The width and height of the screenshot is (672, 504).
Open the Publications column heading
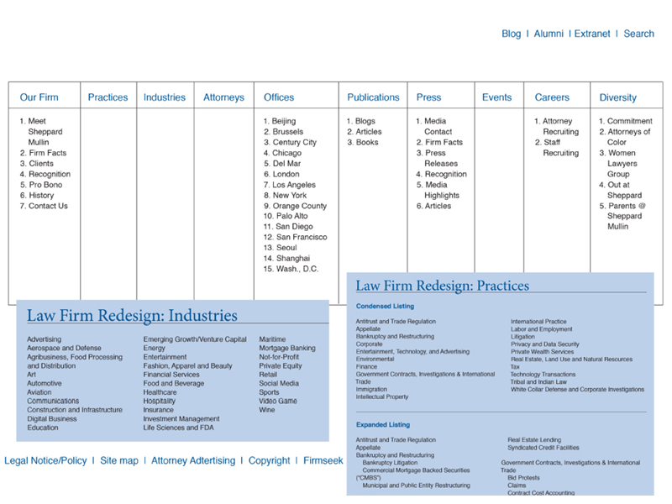373,97
